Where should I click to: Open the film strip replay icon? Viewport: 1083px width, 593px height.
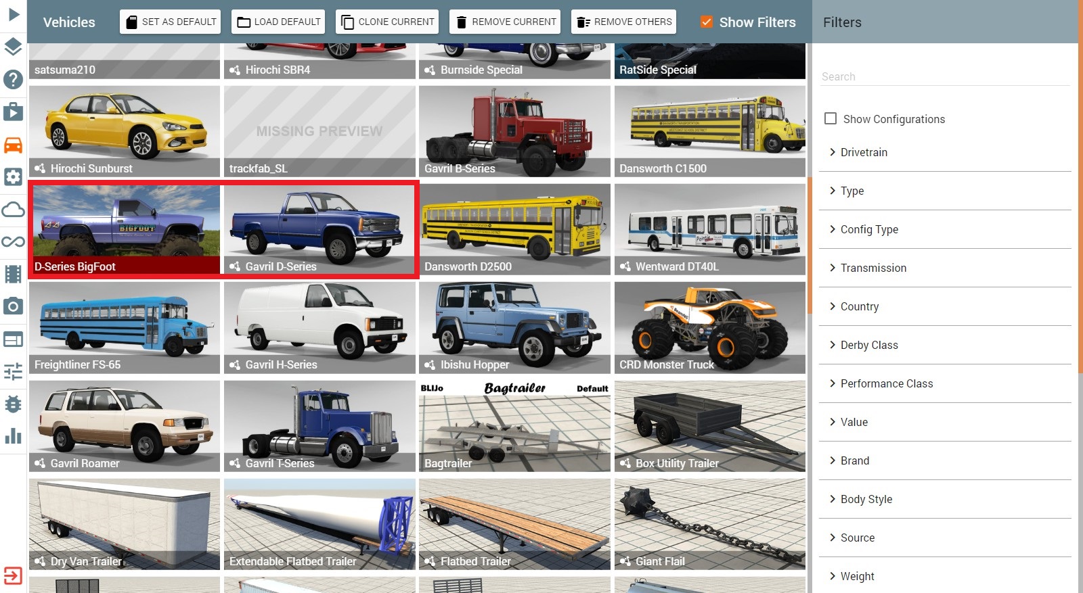pos(14,274)
